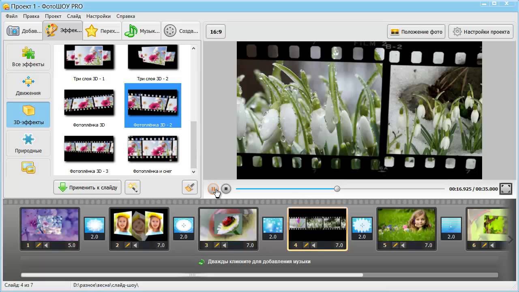Open Настройки проекта settings
Viewport: 519px width, 292px height.
click(x=481, y=32)
